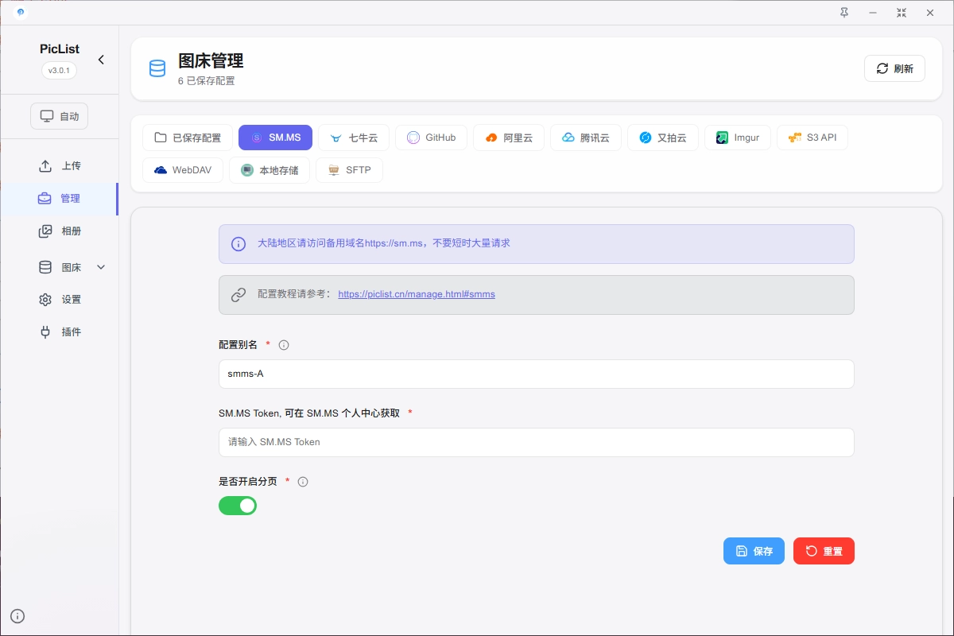Click the blue 保存 save button
Image resolution: width=954 pixels, height=636 pixels.
tap(754, 551)
